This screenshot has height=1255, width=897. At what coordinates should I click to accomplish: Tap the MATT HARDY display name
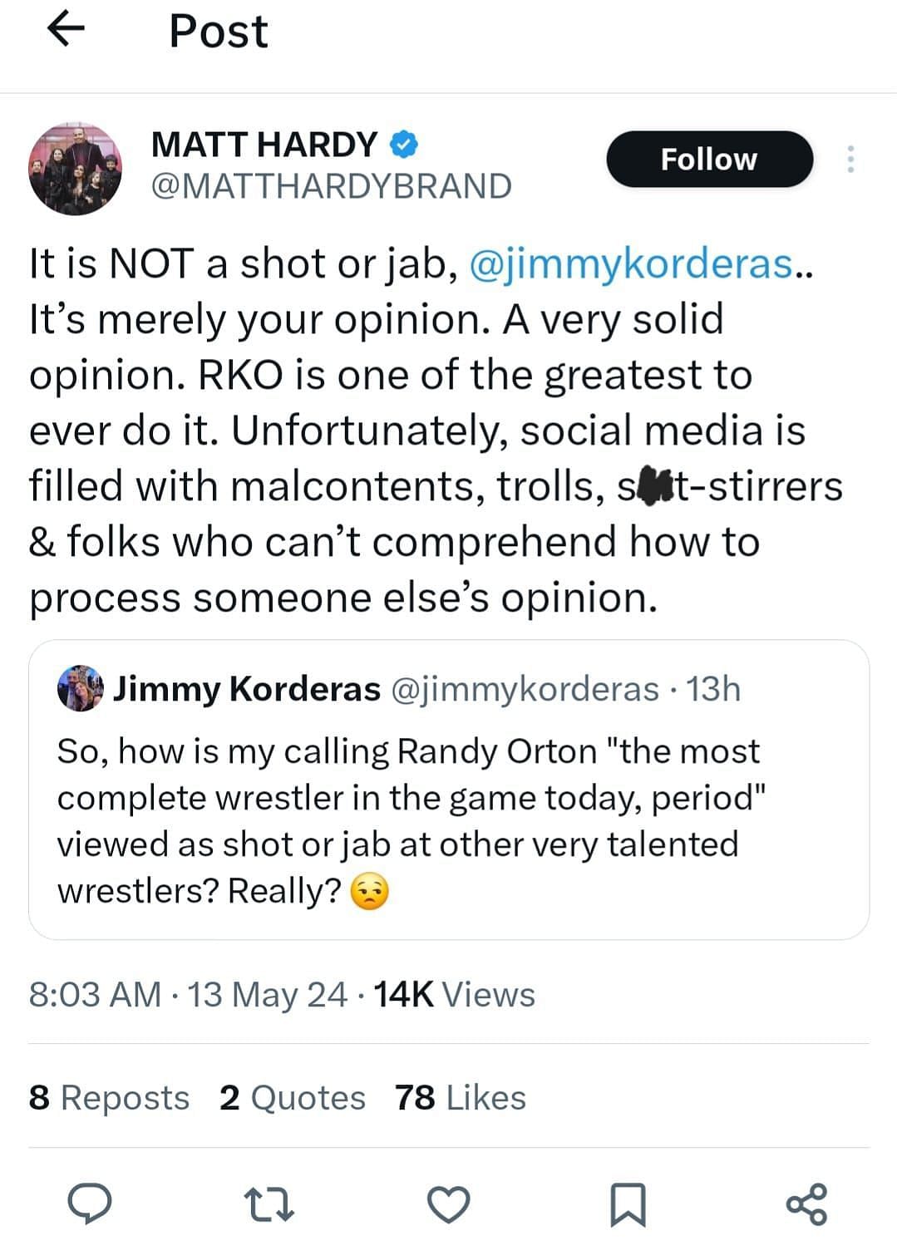tap(264, 145)
